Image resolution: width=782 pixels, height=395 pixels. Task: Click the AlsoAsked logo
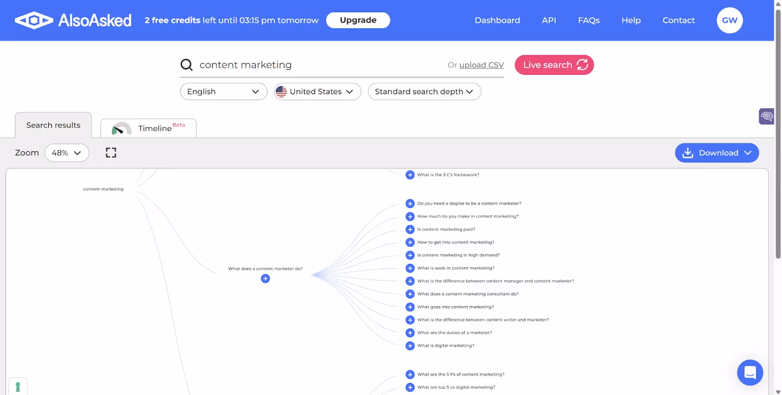(x=73, y=20)
